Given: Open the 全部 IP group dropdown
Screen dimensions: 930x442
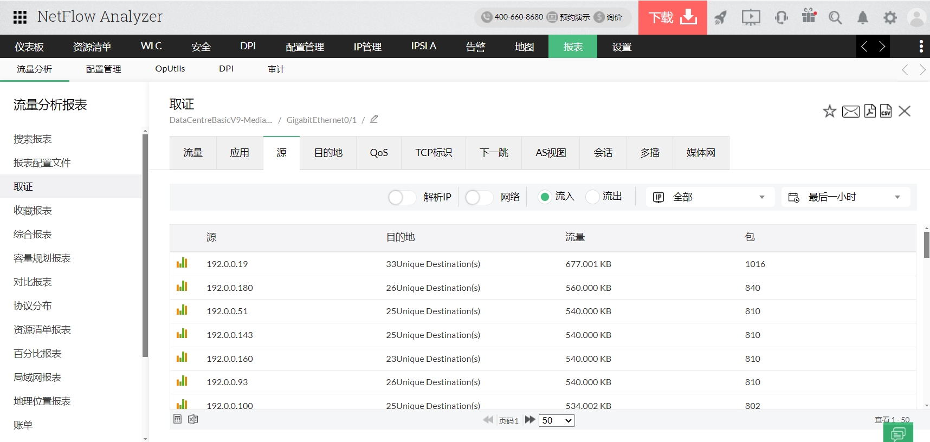Looking at the screenshot, I should coord(709,197).
